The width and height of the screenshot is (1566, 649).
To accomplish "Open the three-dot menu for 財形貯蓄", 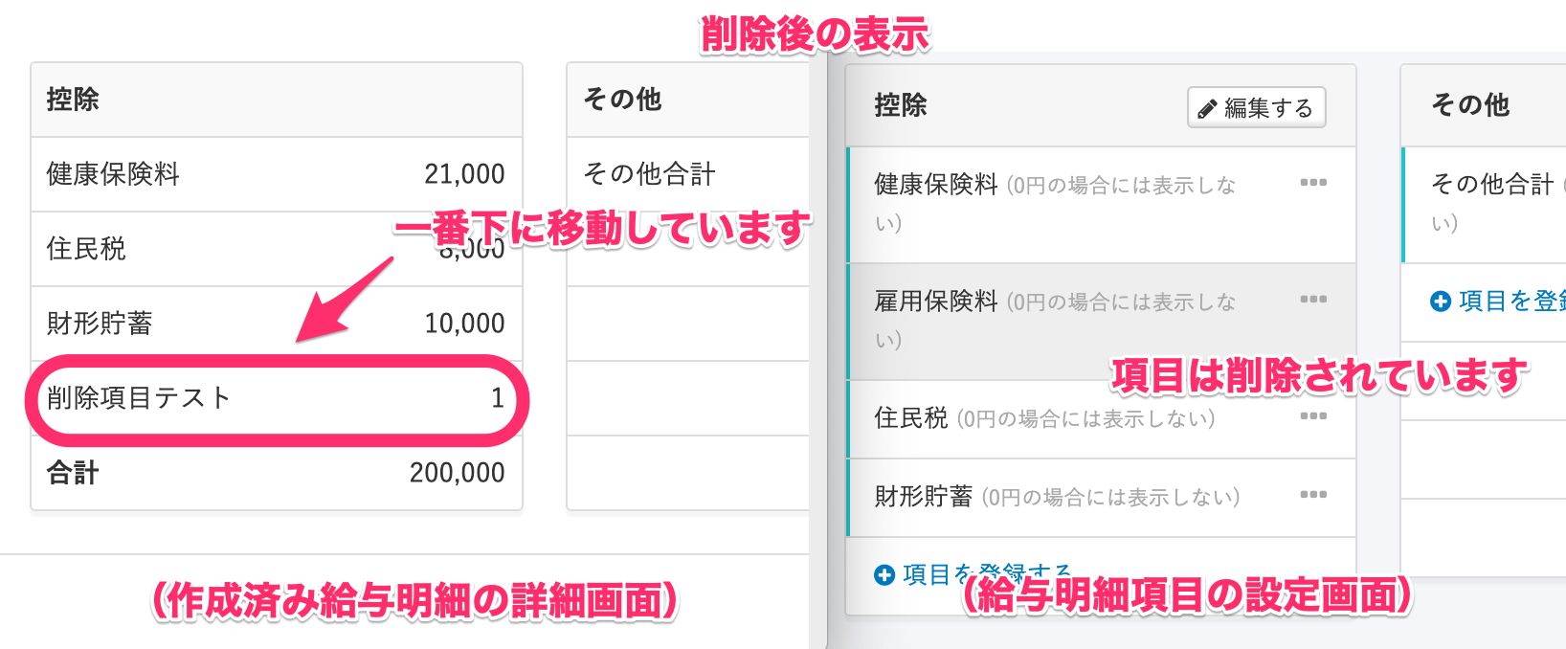I will pyautogui.click(x=1313, y=495).
